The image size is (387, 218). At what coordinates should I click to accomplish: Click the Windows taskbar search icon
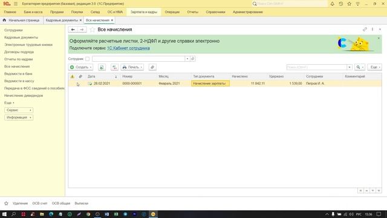pos(13,214)
